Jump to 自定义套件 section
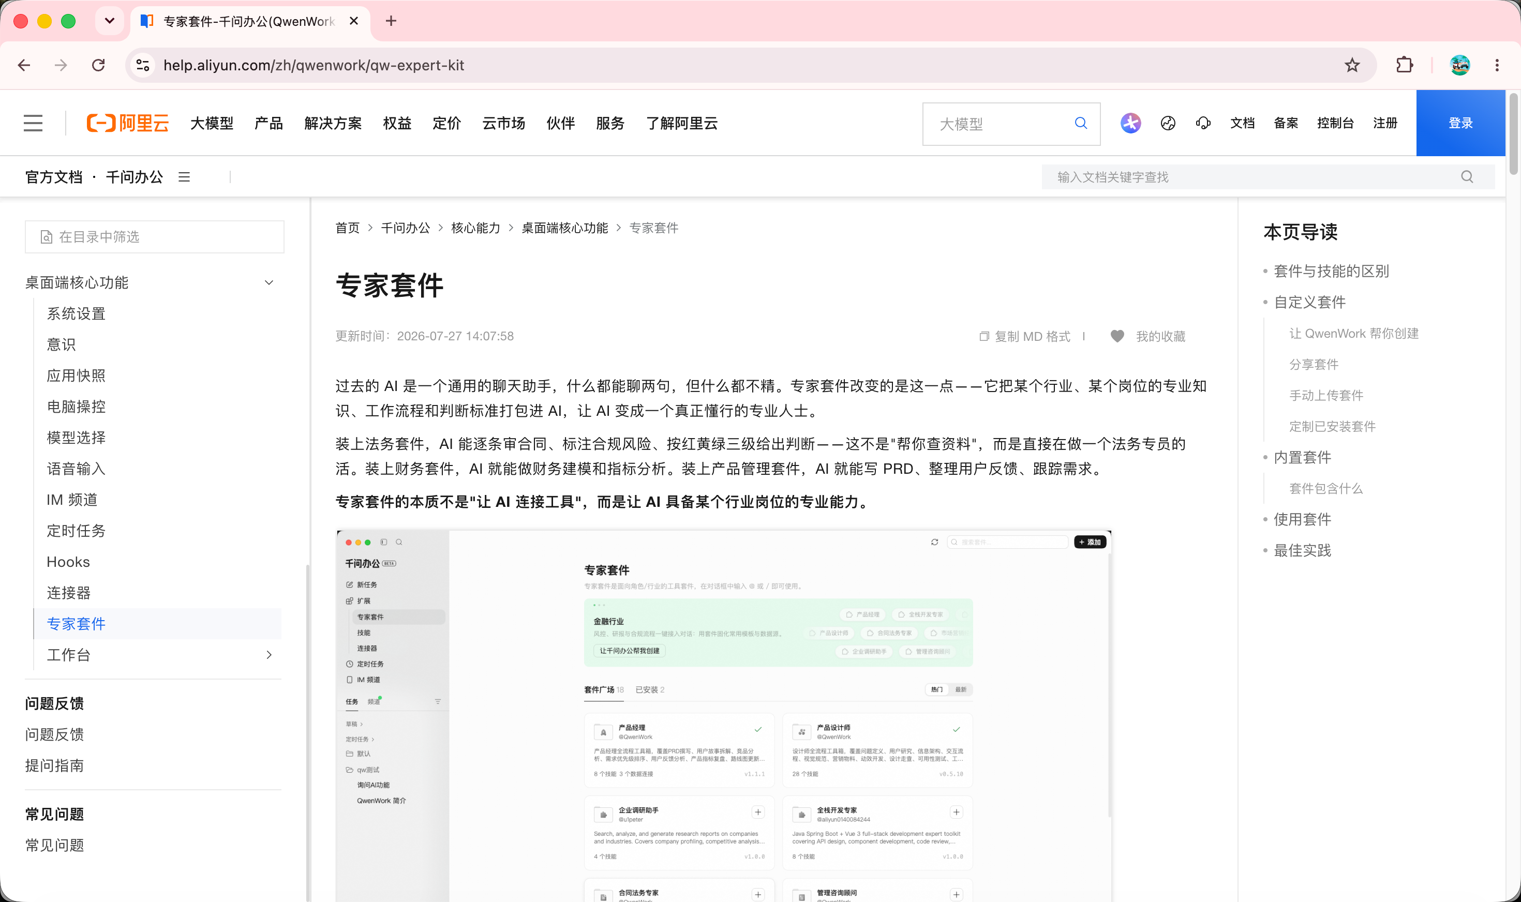Screen dimensions: 1521x902 [x=1309, y=302]
